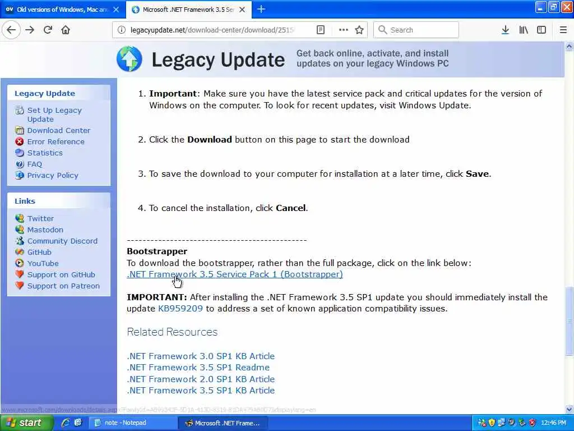Image resolution: width=574 pixels, height=431 pixels.
Task: Switch to Microsoft .NET Frame taskbar button
Action: point(223,423)
